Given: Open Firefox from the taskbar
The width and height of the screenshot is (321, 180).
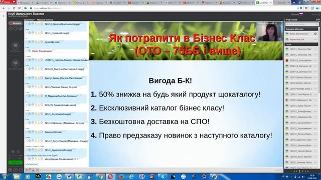Looking at the screenshot, I should click(x=121, y=176).
